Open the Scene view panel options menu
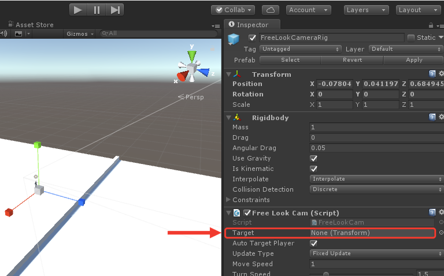The width and height of the screenshot is (444, 276). pyautogui.click(x=216, y=26)
